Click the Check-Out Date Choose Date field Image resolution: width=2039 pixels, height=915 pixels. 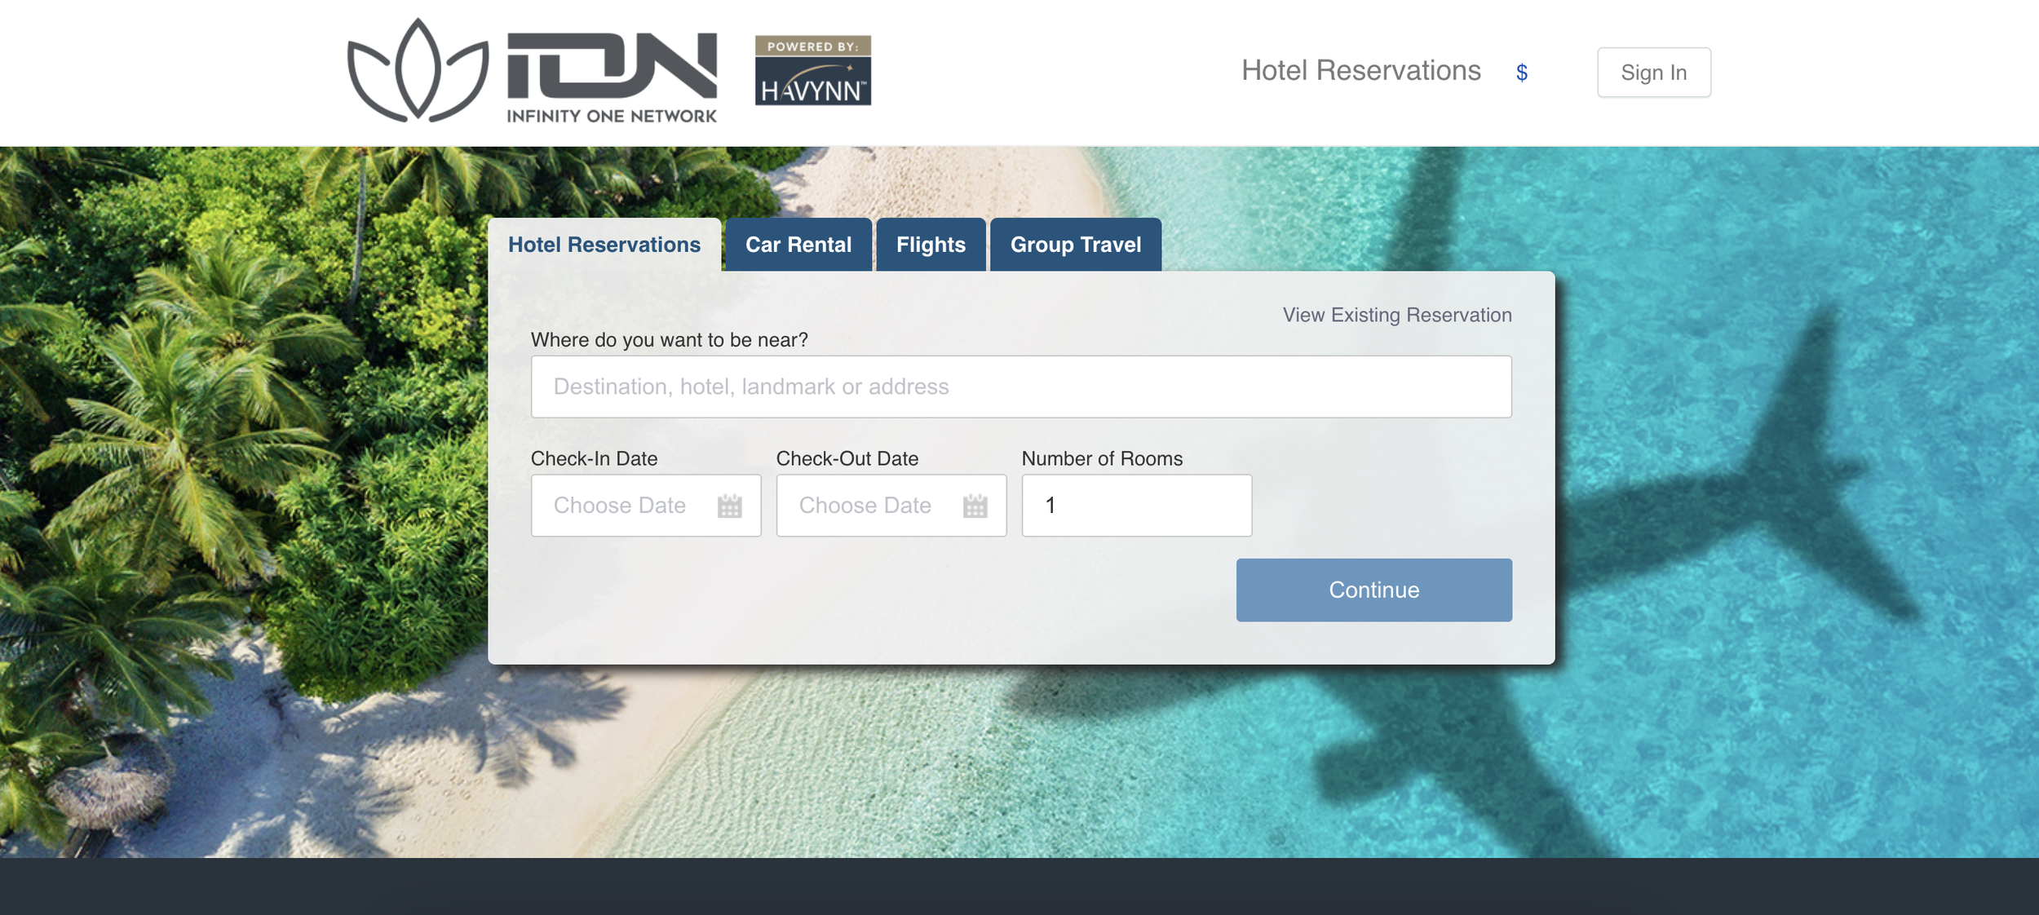(891, 506)
